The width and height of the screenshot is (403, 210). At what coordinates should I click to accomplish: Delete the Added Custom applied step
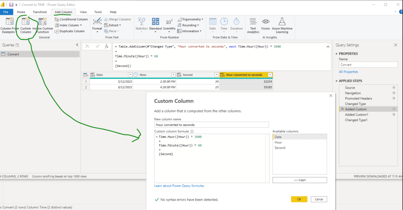coord(342,109)
